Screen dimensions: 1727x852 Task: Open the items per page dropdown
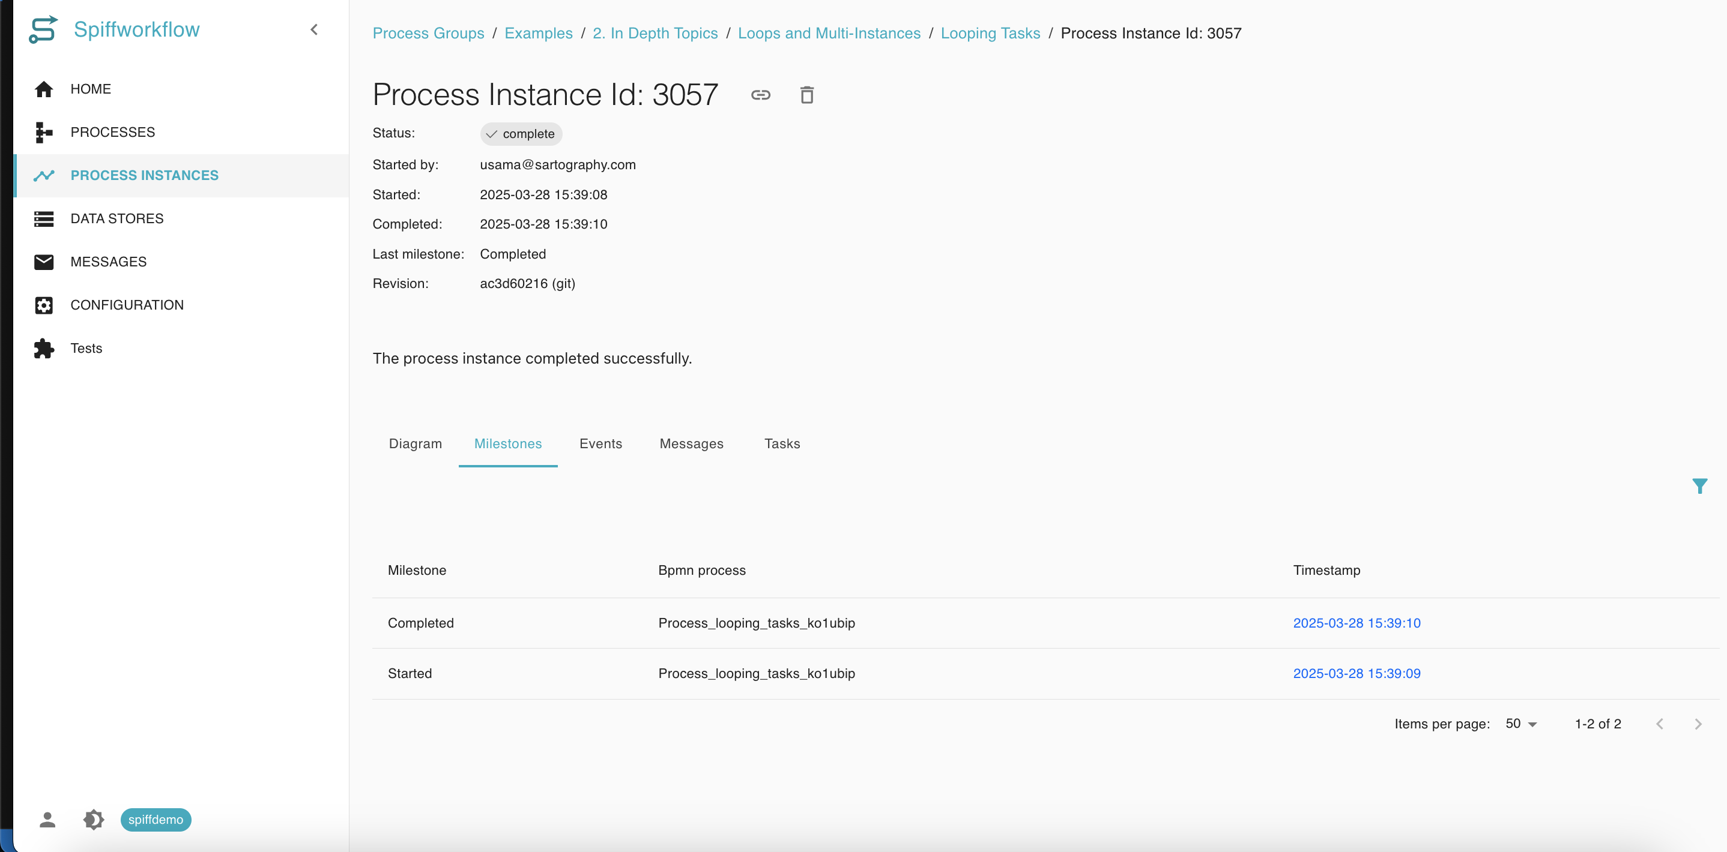coord(1520,724)
